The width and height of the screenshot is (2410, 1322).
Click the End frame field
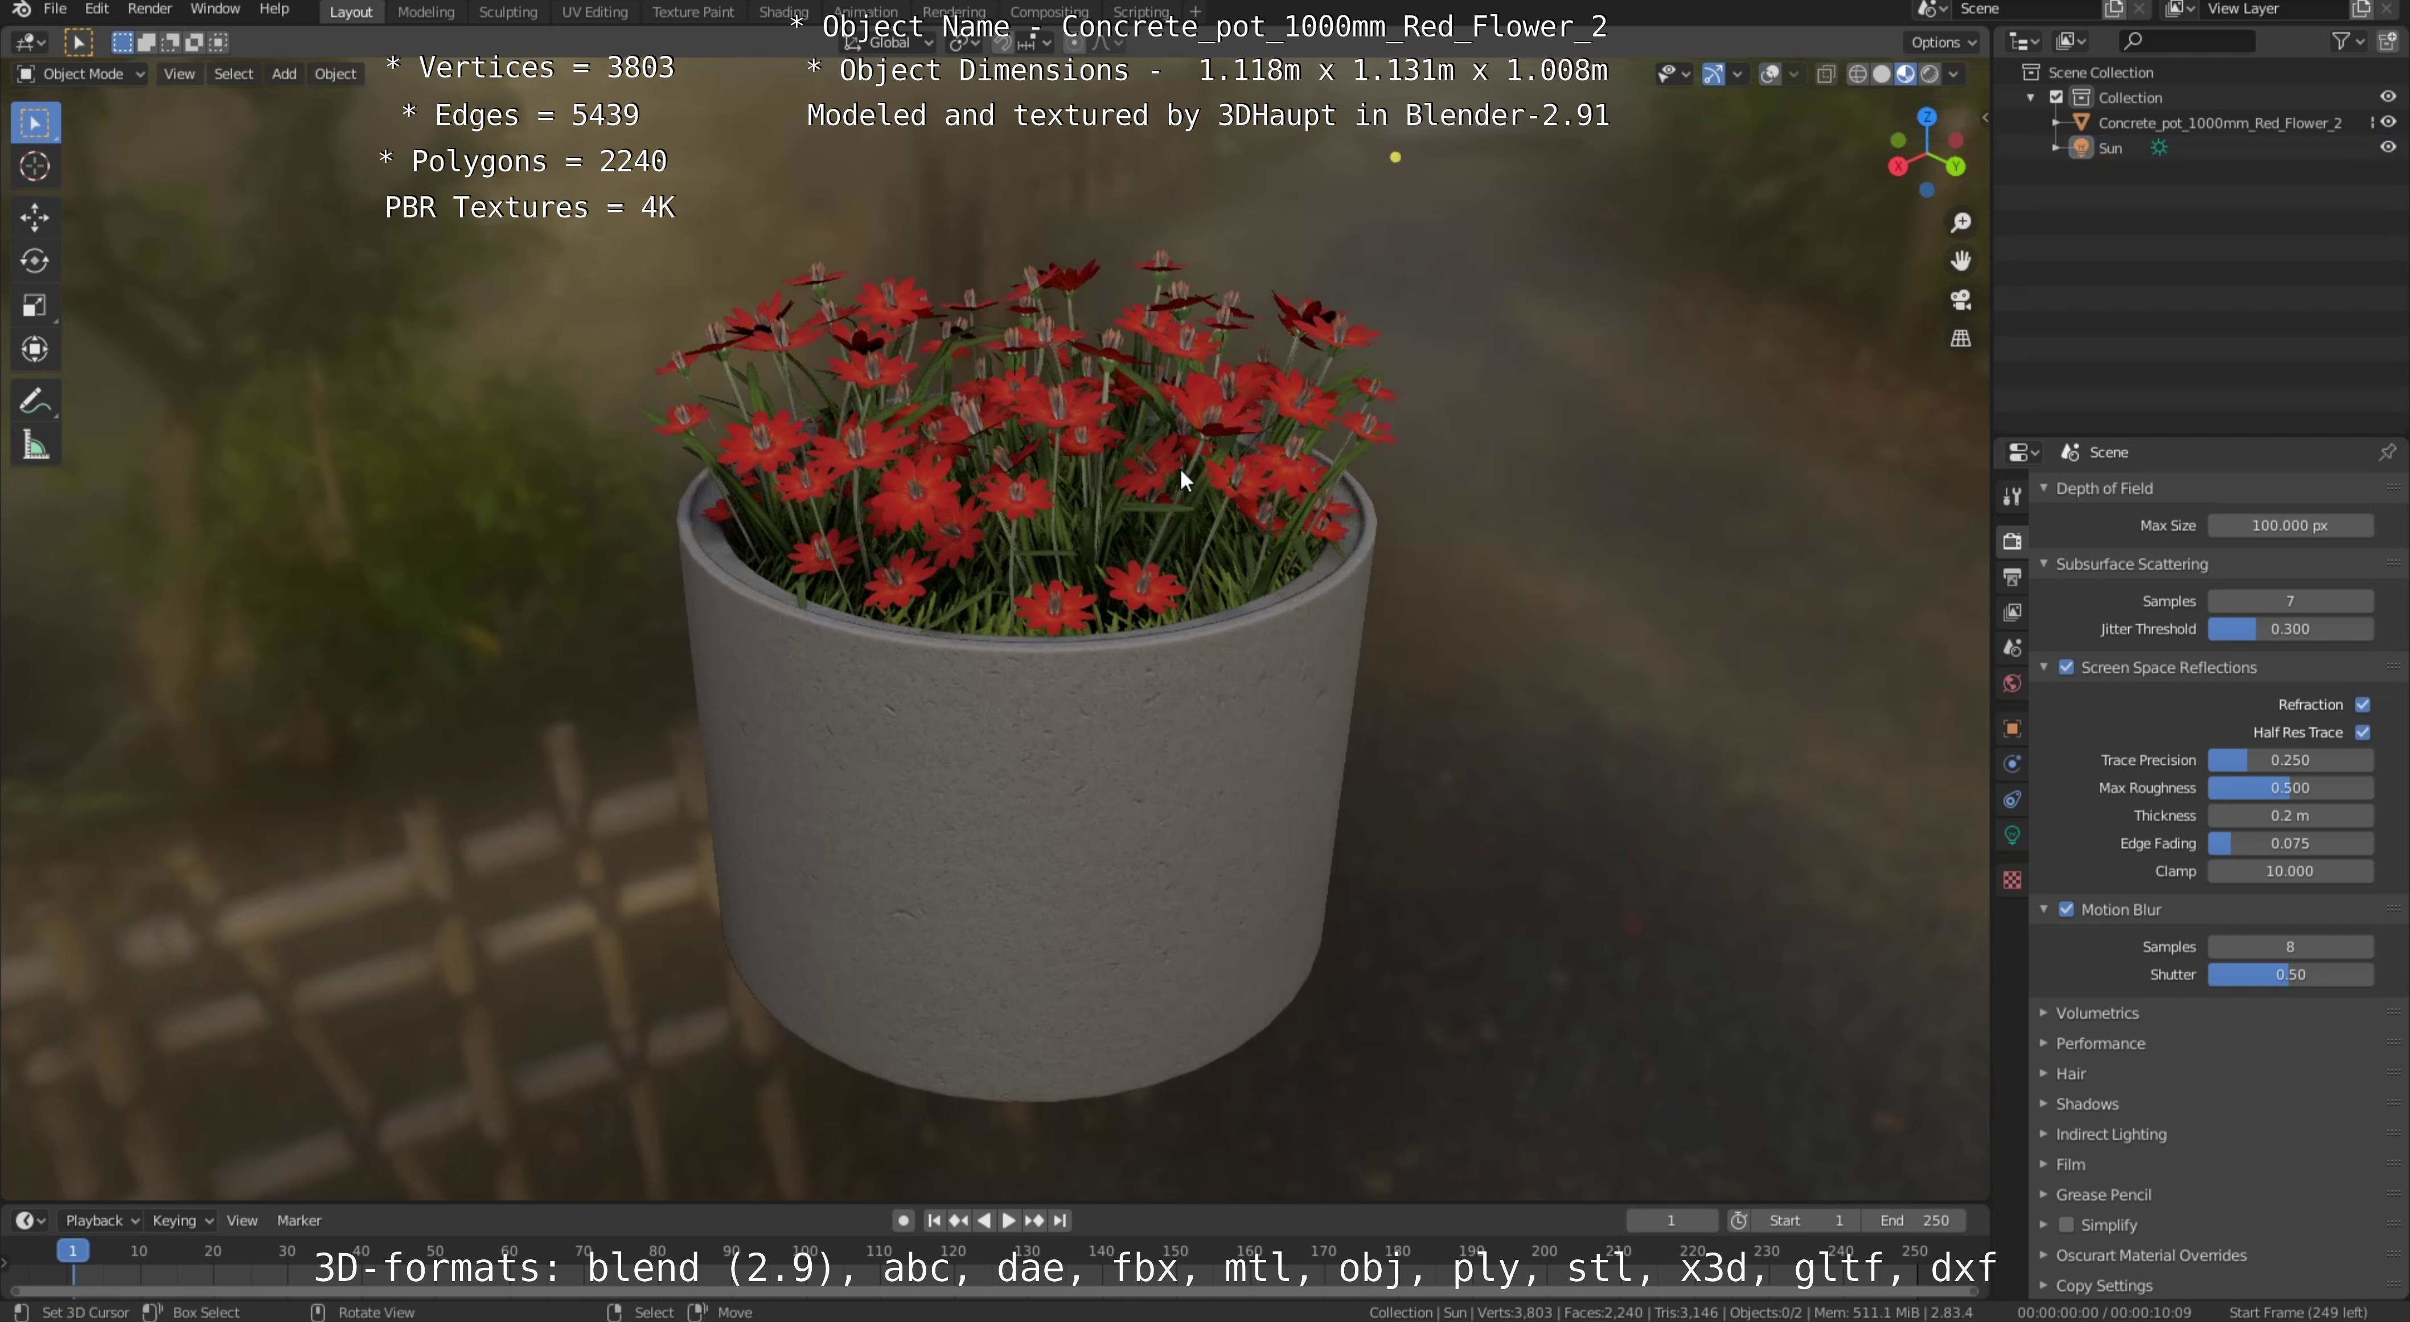[1913, 1220]
